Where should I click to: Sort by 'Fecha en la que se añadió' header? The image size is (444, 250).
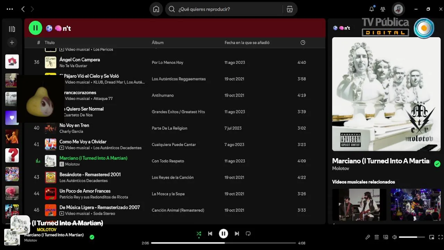tap(247, 43)
